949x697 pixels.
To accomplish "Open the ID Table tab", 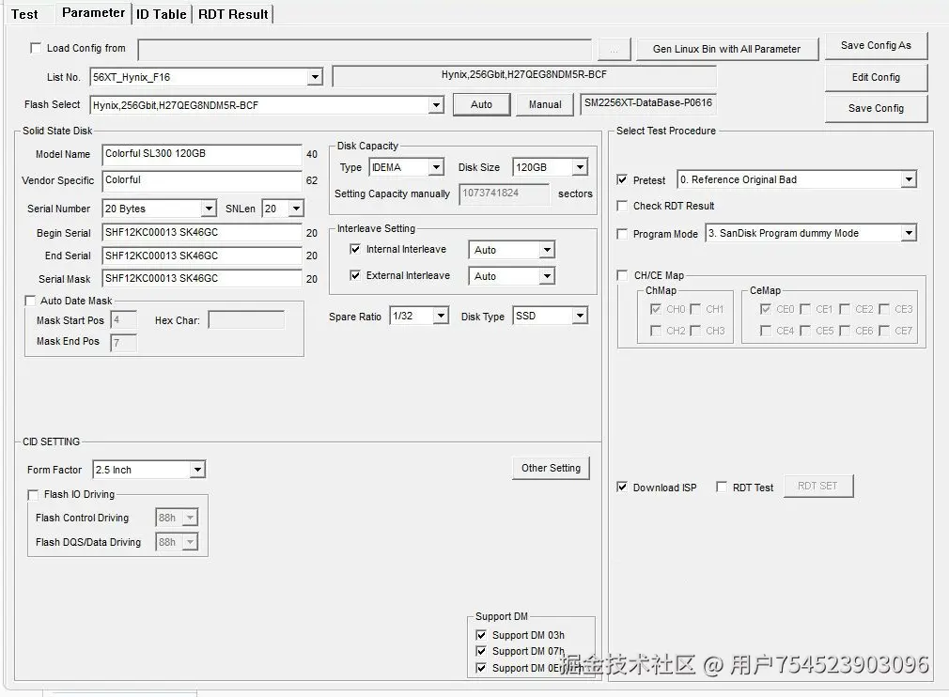I will [161, 14].
